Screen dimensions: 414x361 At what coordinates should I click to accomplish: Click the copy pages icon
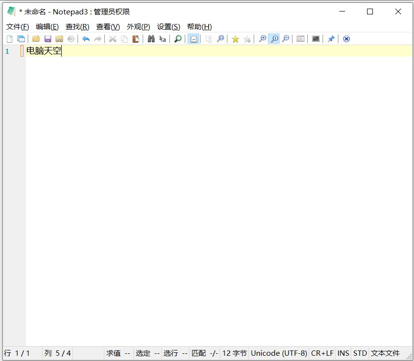124,39
